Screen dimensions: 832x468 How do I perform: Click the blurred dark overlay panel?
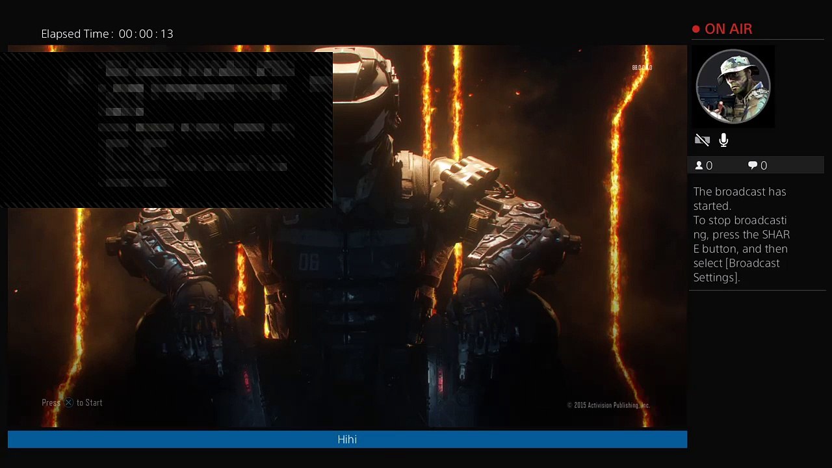(166, 130)
